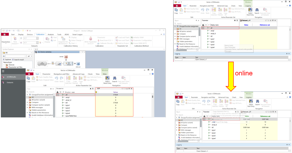Click Paste Quality Data in bottom-right window
The image size is (292, 153).
(x=192, y=100)
